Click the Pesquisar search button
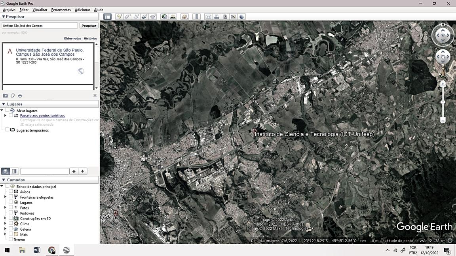The width and height of the screenshot is (456, 256). pyautogui.click(x=89, y=26)
